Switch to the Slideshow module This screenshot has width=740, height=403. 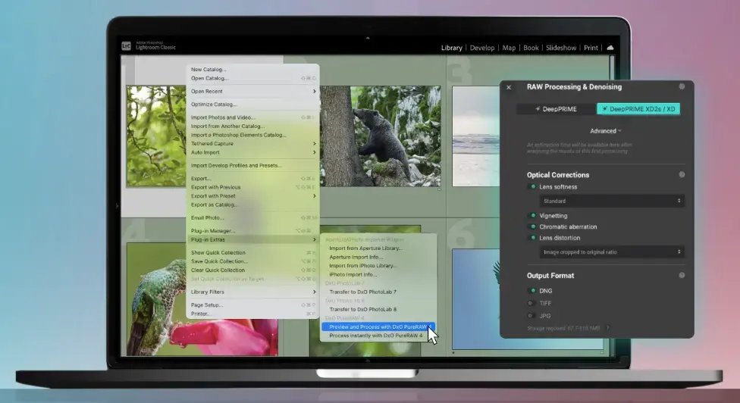560,48
